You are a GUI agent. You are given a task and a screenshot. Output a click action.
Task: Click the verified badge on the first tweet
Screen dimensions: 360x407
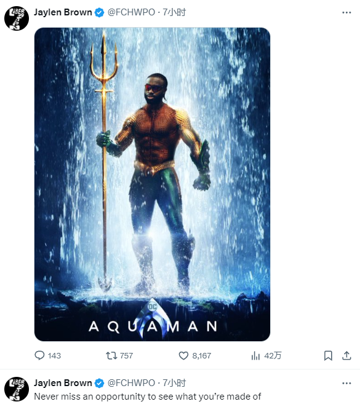(99, 12)
